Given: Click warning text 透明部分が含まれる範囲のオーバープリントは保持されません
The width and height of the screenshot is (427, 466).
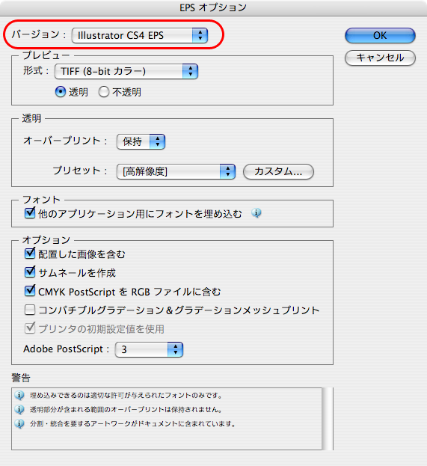Looking at the screenshot, I should 126,410.
